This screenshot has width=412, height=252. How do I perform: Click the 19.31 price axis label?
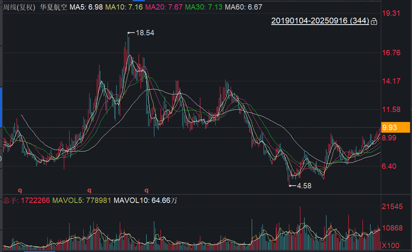pos(391,13)
